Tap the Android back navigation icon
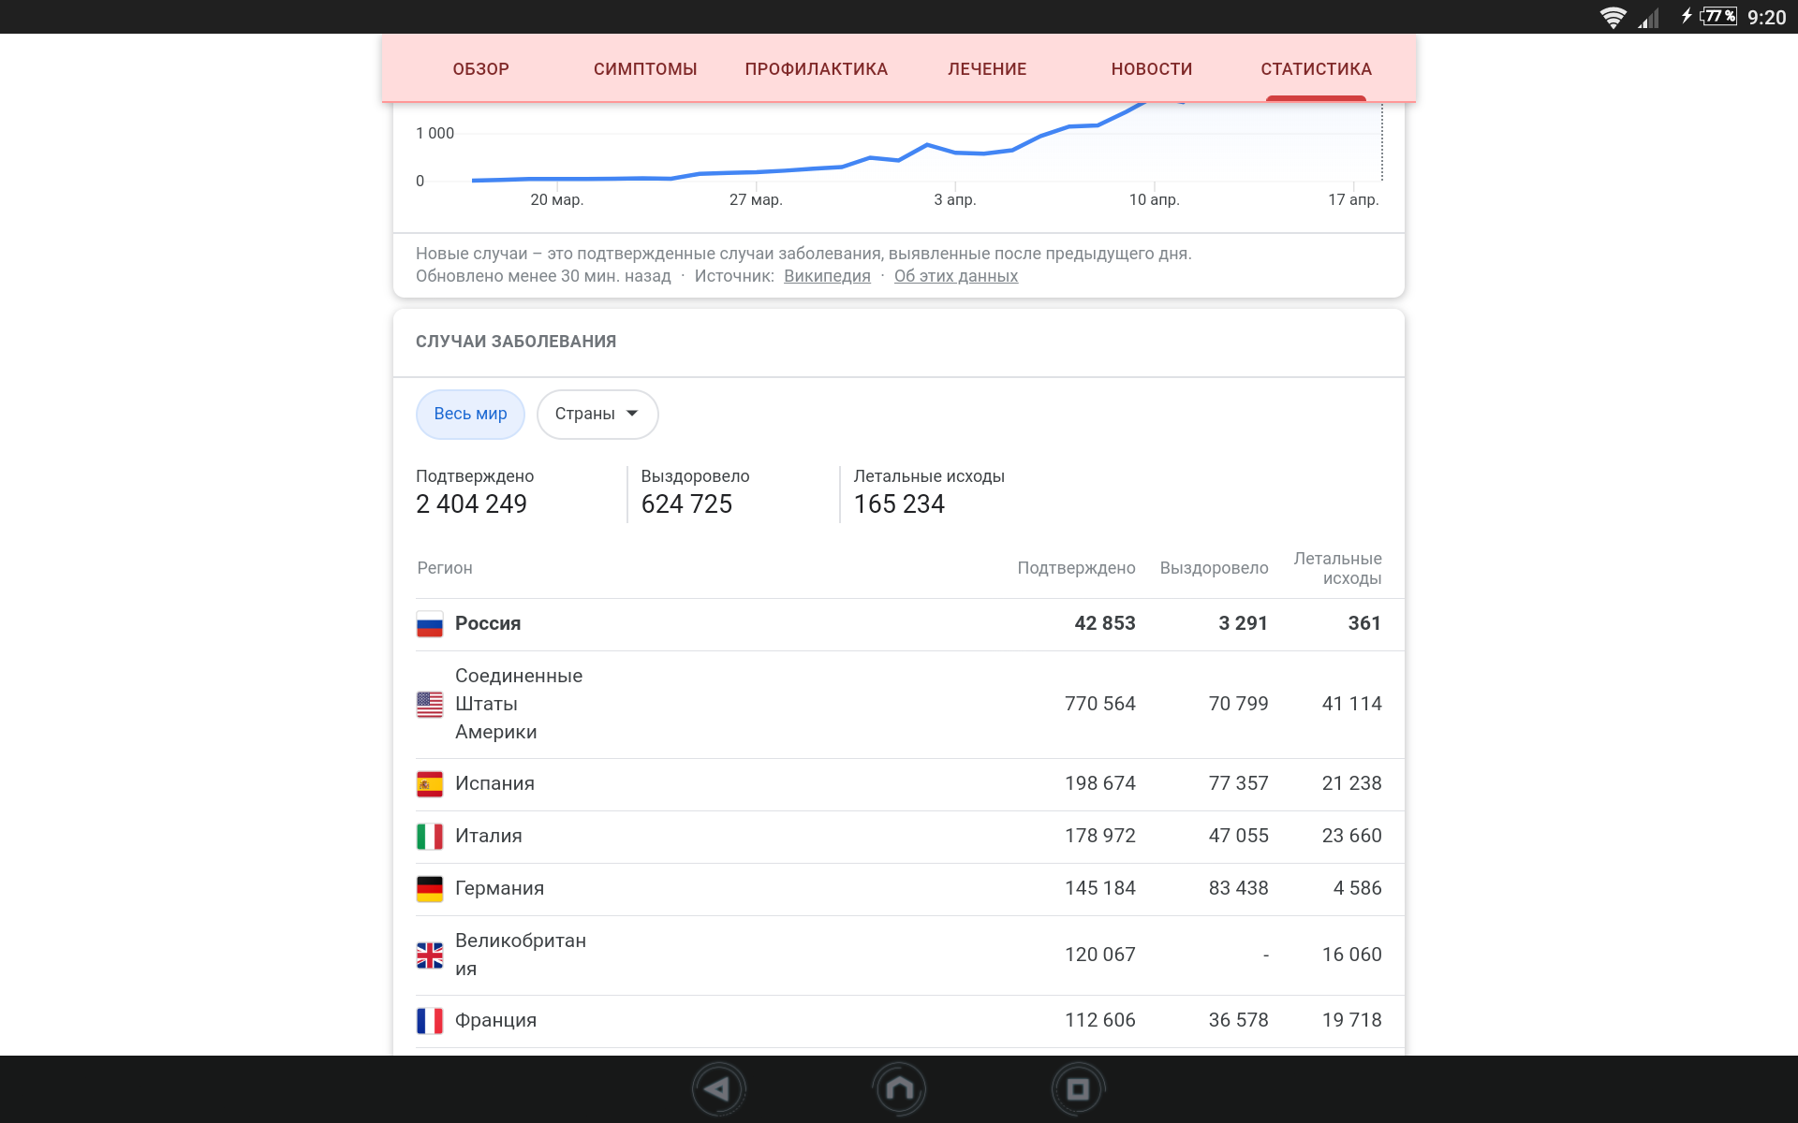 tap(718, 1089)
